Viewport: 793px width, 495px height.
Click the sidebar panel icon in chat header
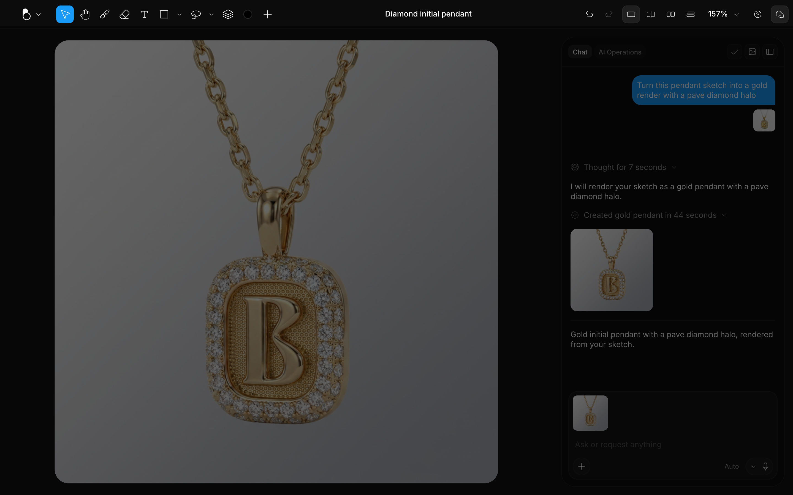click(x=770, y=52)
